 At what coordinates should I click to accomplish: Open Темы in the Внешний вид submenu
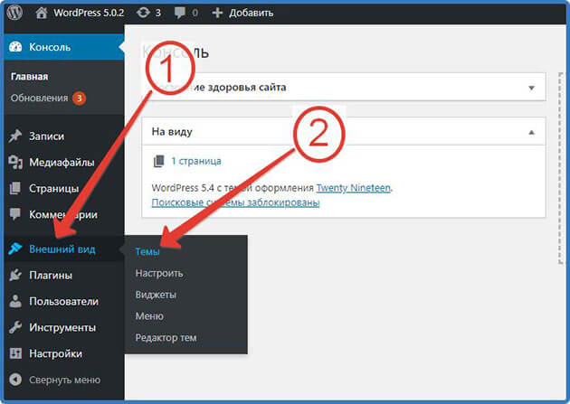(147, 251)
